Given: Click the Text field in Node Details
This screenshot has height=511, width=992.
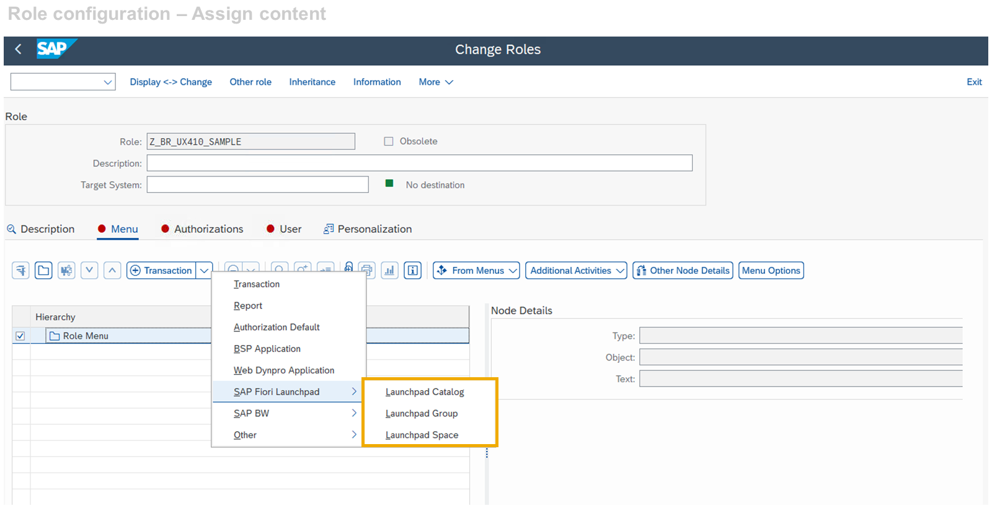Looking at the screenshot, I should [801, 379].
